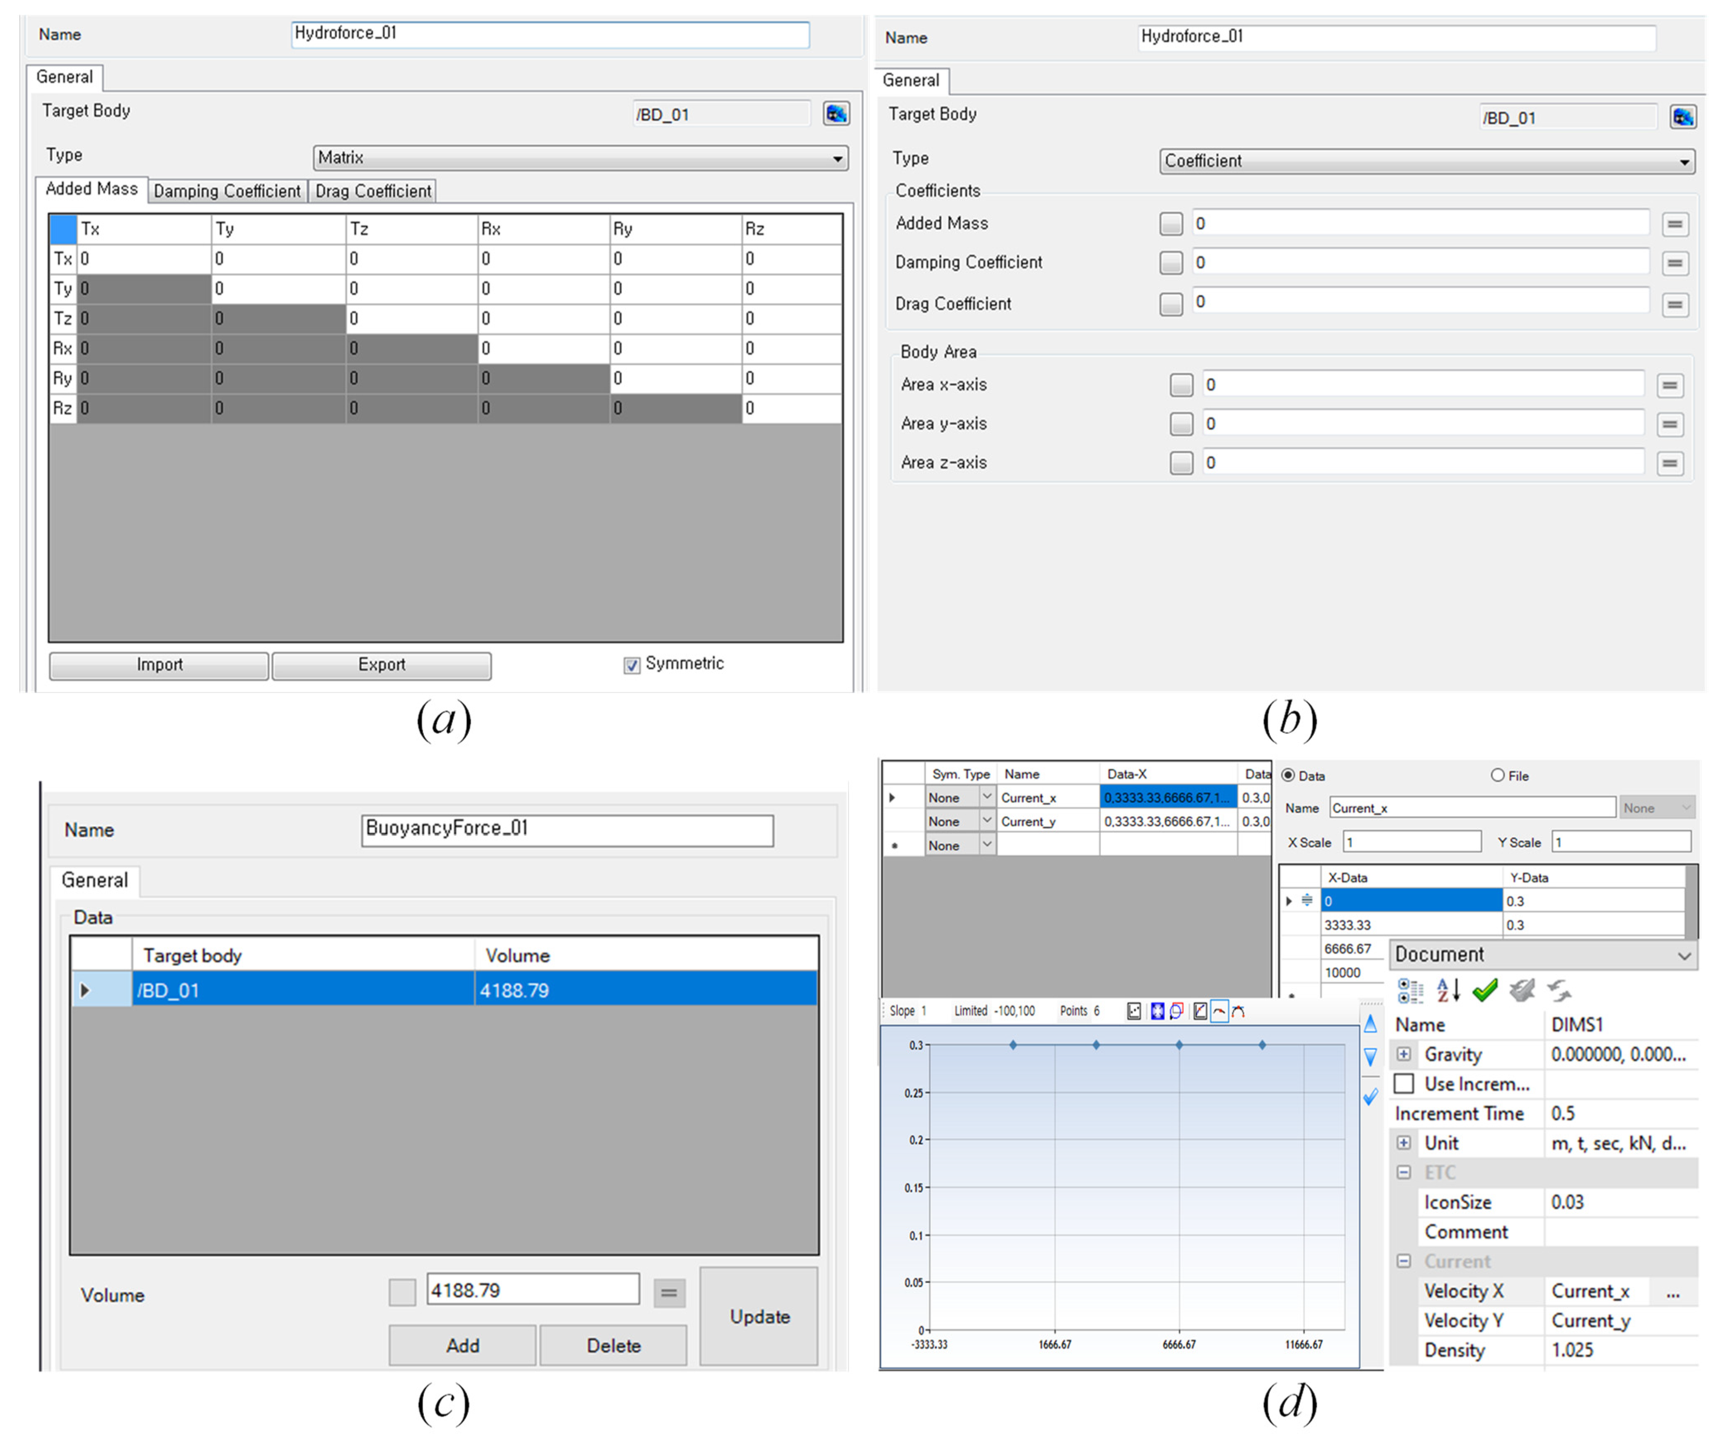
Task: Click the blue up-arrow beside the chart
Action: 1369,1024
